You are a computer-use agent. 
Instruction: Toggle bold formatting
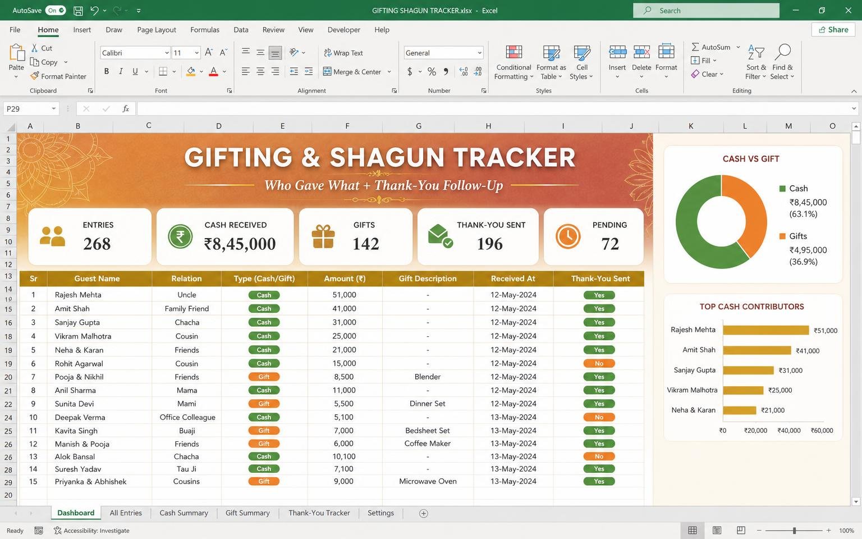coord(106,71)
